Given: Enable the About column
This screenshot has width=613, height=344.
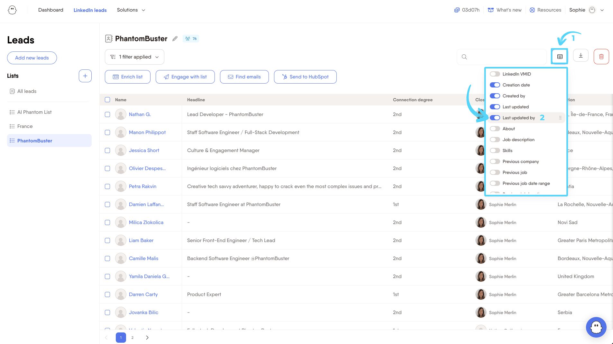Looking at the screenshot, I should [x=495, y=129].
